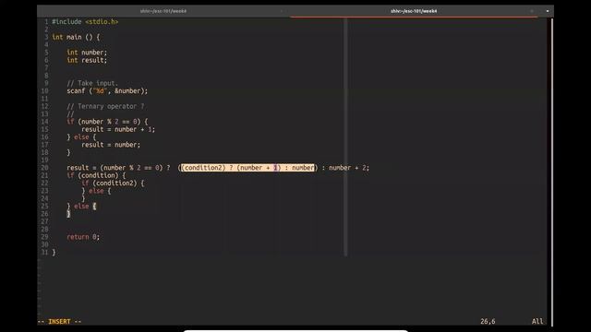
Task: Click the '#include <stdio.h>' line
Action: (x=85, y=22)
